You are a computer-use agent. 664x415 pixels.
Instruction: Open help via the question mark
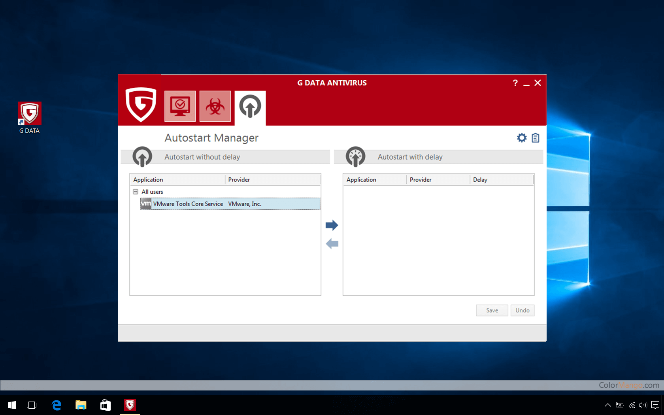pyautogui.click(x=515, y=83)
